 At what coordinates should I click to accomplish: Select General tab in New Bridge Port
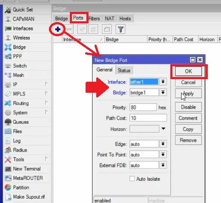point(104,70)
